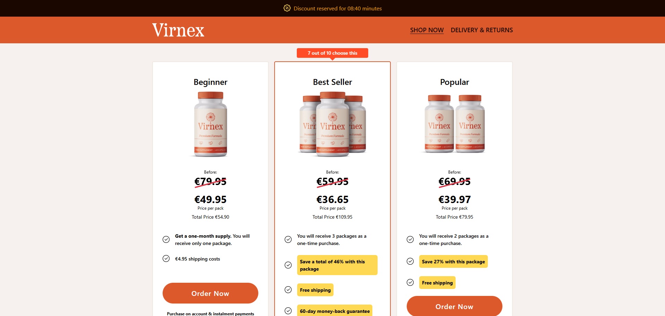Click checkmark beside Best Seller free shipping
This screenshot has height=316, width=665.
pyautogui.click(x=288, y=290)
